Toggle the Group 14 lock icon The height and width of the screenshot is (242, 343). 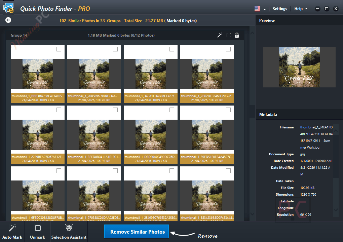237,35
